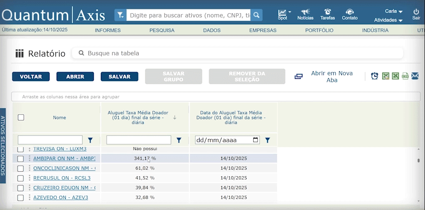
Task: Open the AZEVEDO ON - AZEV3 link
Action: 60,197
